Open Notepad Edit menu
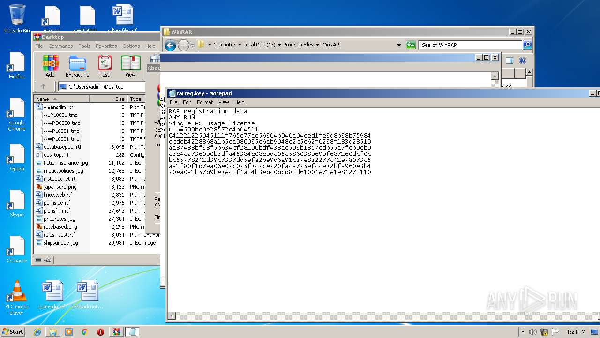 [187, 102]
